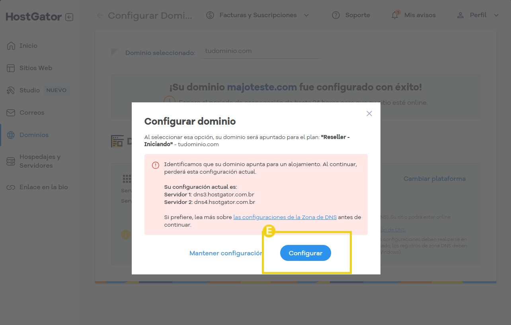The image size is (511, 325).
Task: Click the Correos envelope icon
Action: point(11,113)
